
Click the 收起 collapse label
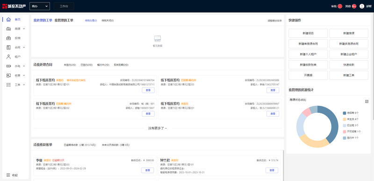[15, 175]
